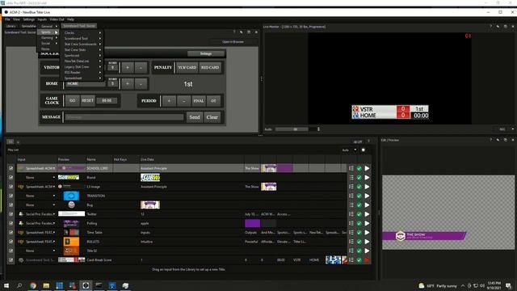Open list options icon for Twitter row

351,214
